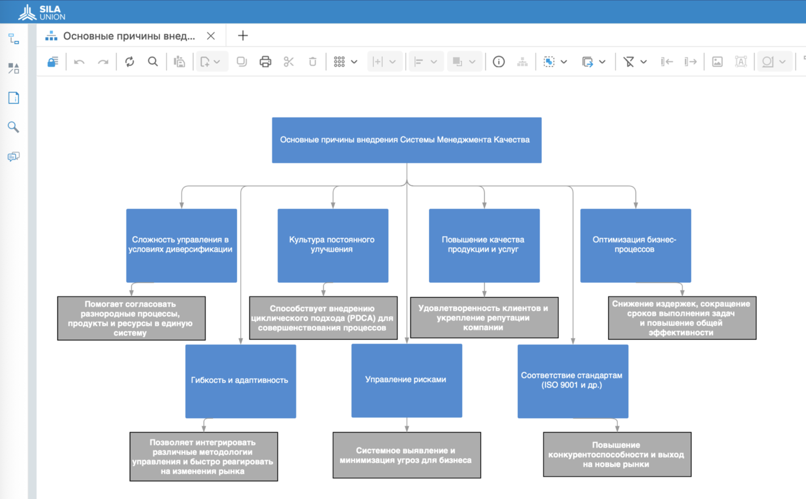
Task: Select the Сложность управления в условиях диверсификации block
Action: click(181, 246)
